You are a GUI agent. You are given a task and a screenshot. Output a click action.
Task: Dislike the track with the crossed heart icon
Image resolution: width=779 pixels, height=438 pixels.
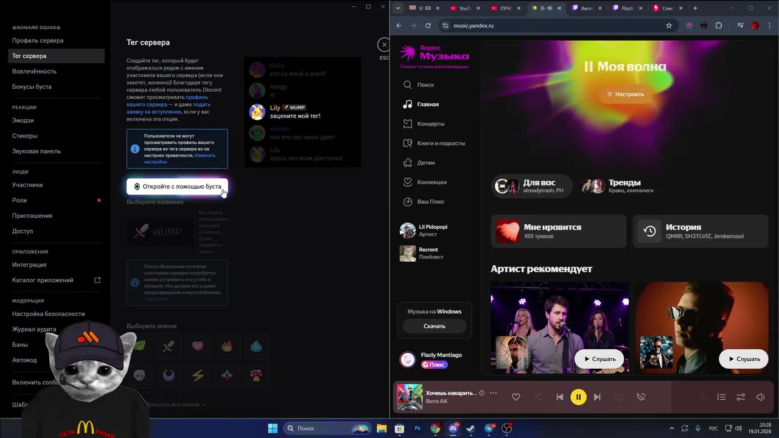tap(641, 397)
